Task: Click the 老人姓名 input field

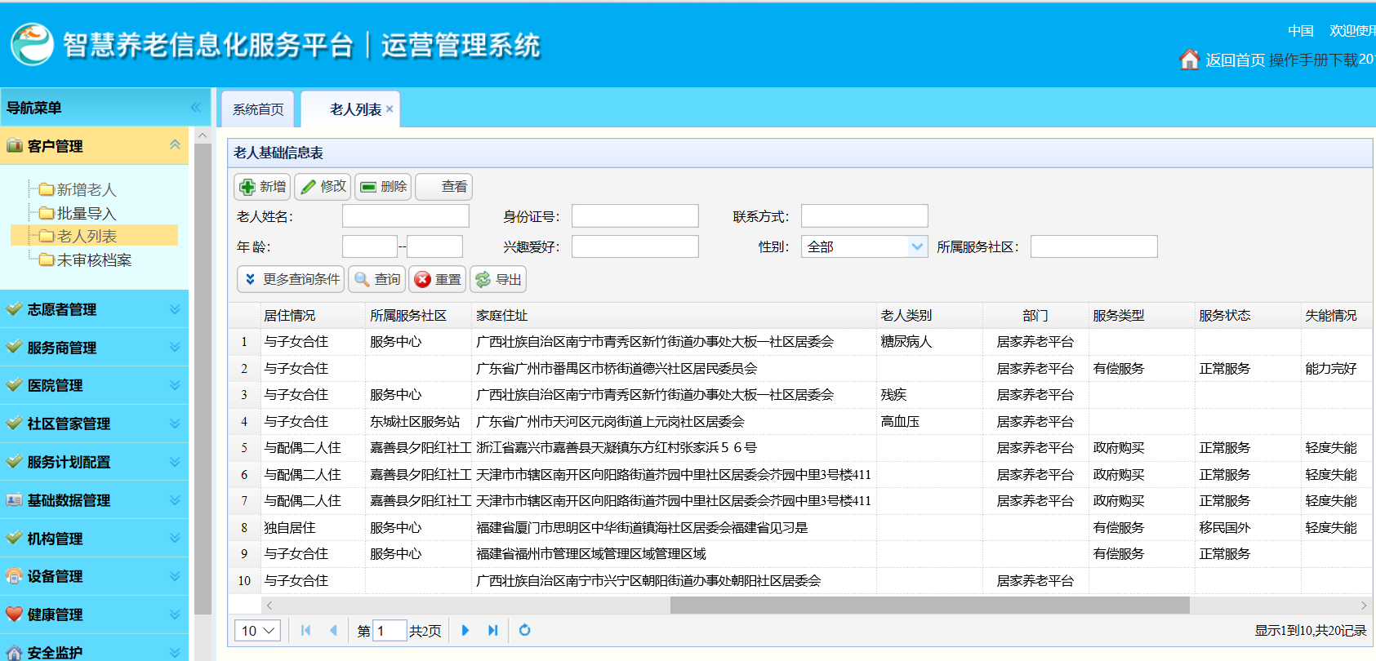Action: [x=405, y=216]
